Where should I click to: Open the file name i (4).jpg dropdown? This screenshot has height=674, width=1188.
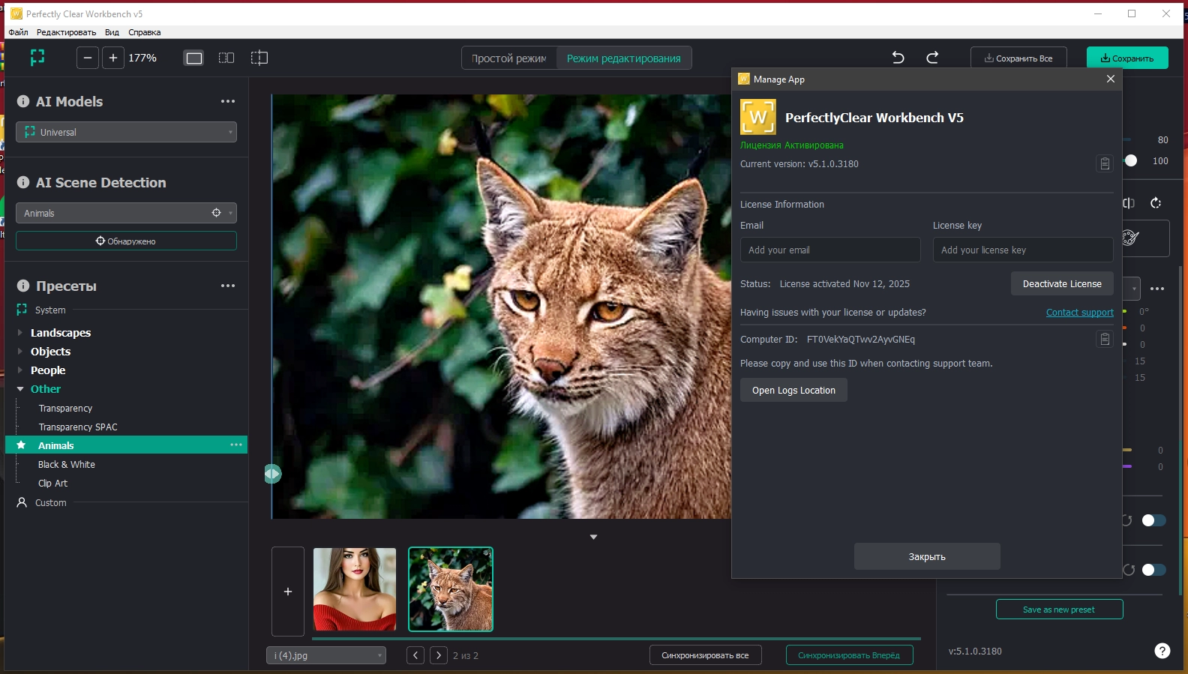[x=326, y=655]
